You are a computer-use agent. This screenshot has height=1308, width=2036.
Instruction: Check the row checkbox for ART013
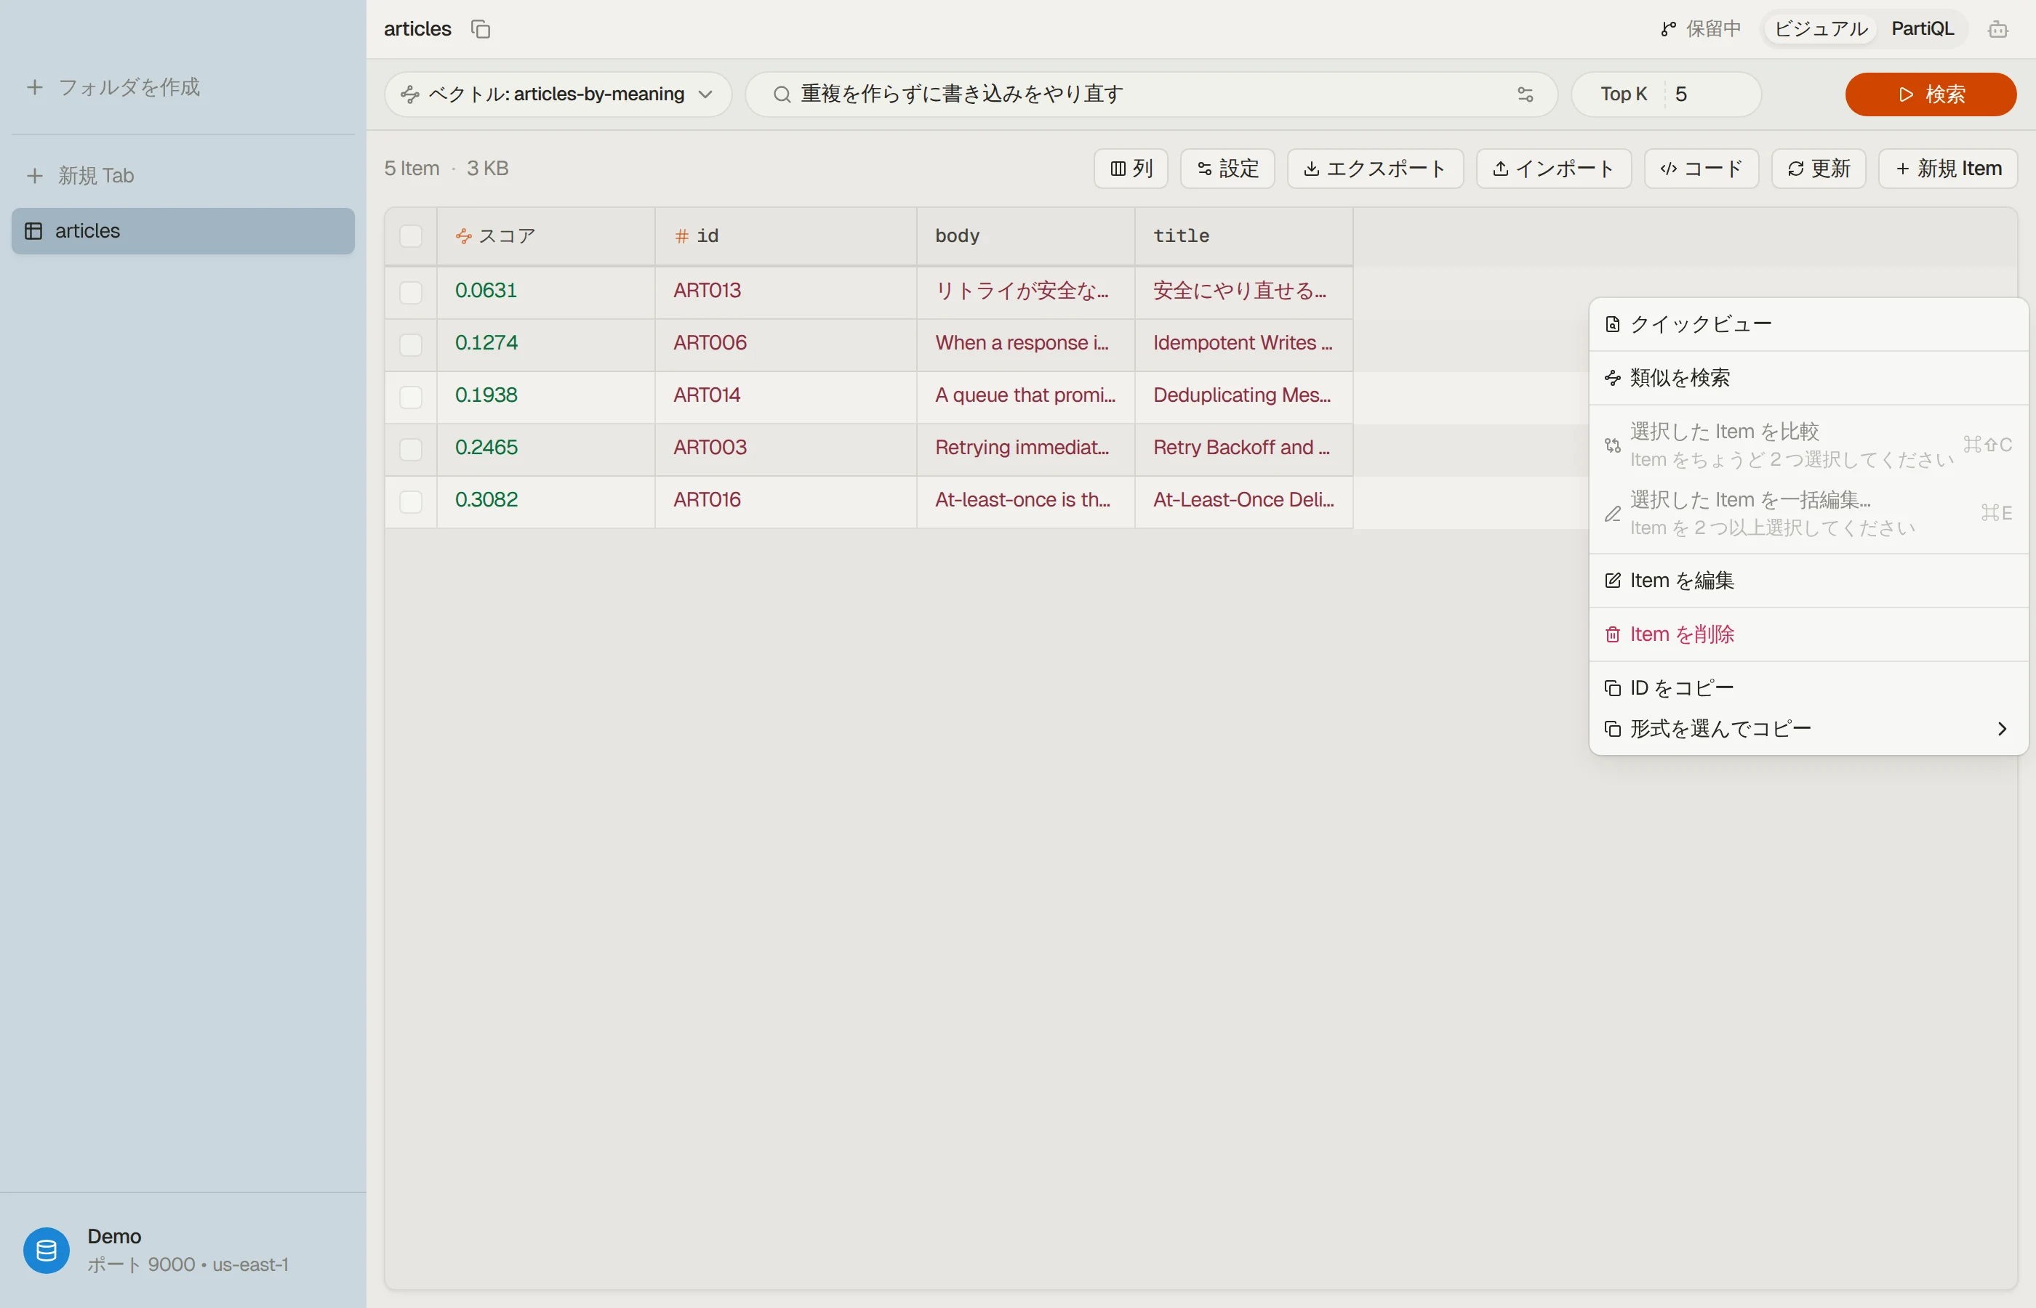(x=410, y=292)
